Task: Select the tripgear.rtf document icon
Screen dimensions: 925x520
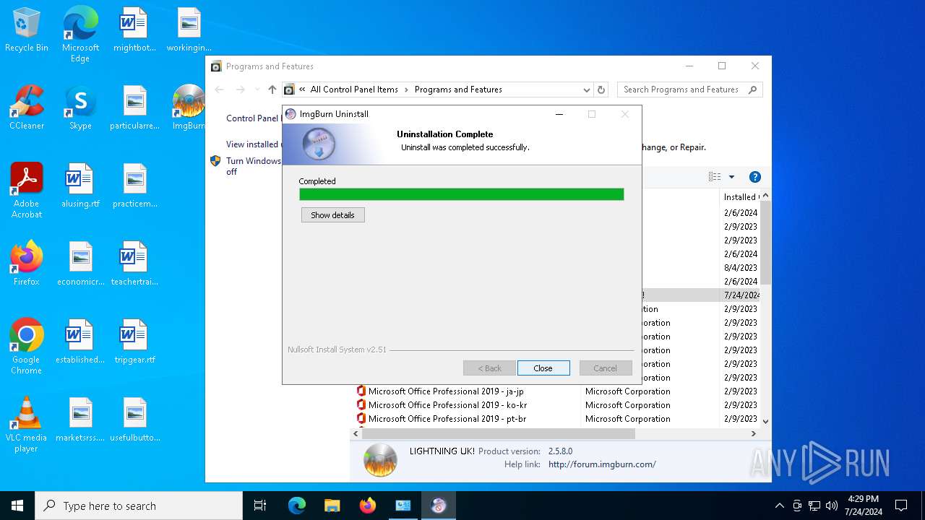Action: [x=134, y=342]
